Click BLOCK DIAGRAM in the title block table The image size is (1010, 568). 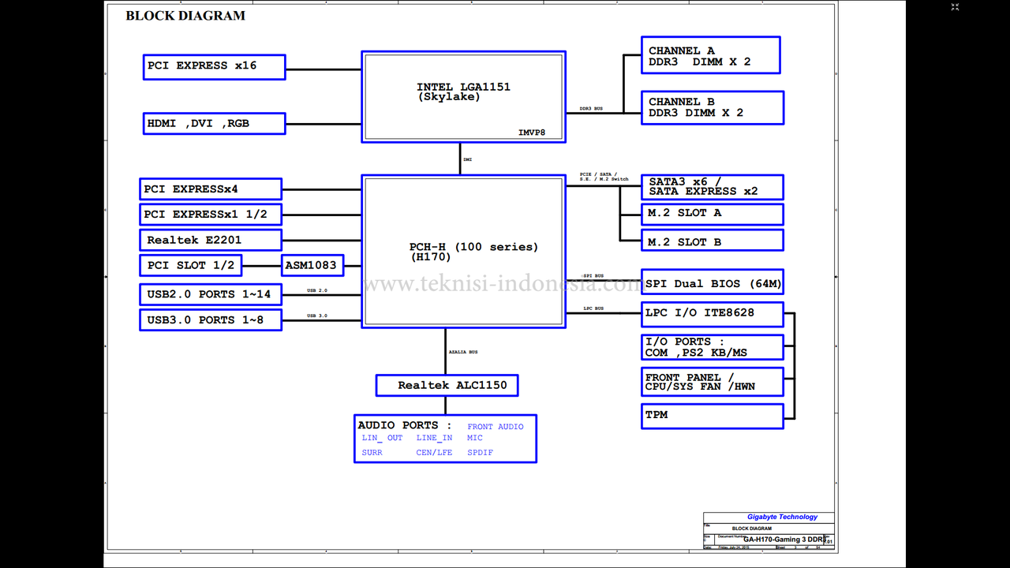click(x=752, y=529)
